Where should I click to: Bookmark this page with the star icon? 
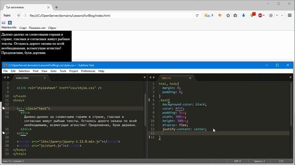point(228,16)
